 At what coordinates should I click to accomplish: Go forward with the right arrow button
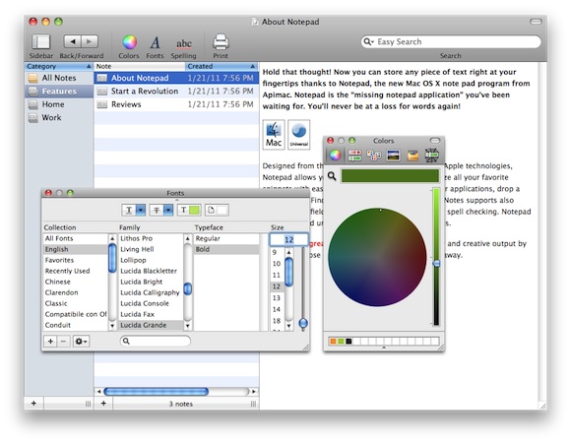pos(90,41)
